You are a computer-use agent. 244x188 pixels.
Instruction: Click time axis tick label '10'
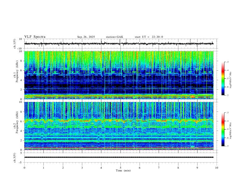point(217,168)
